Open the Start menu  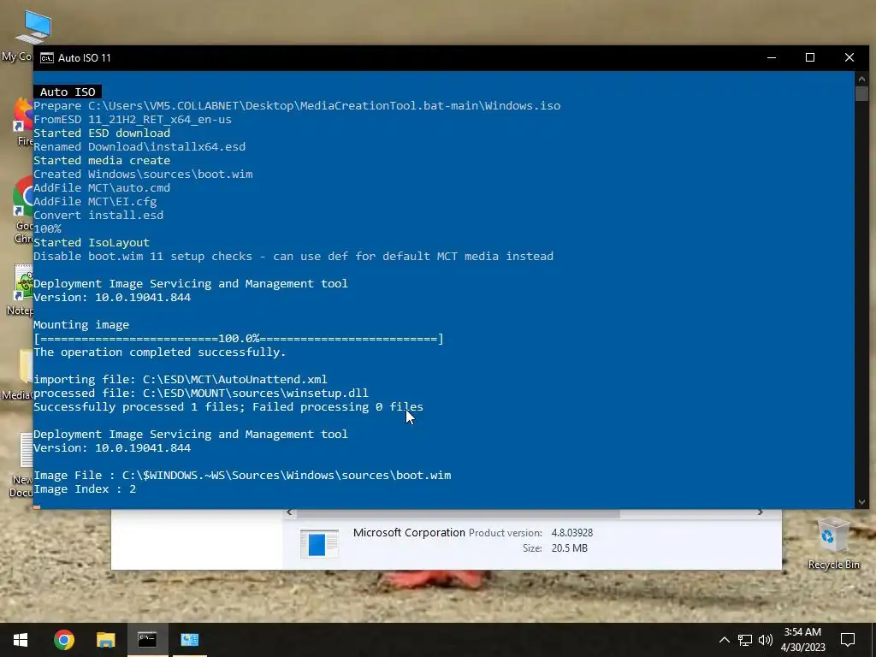21,639
